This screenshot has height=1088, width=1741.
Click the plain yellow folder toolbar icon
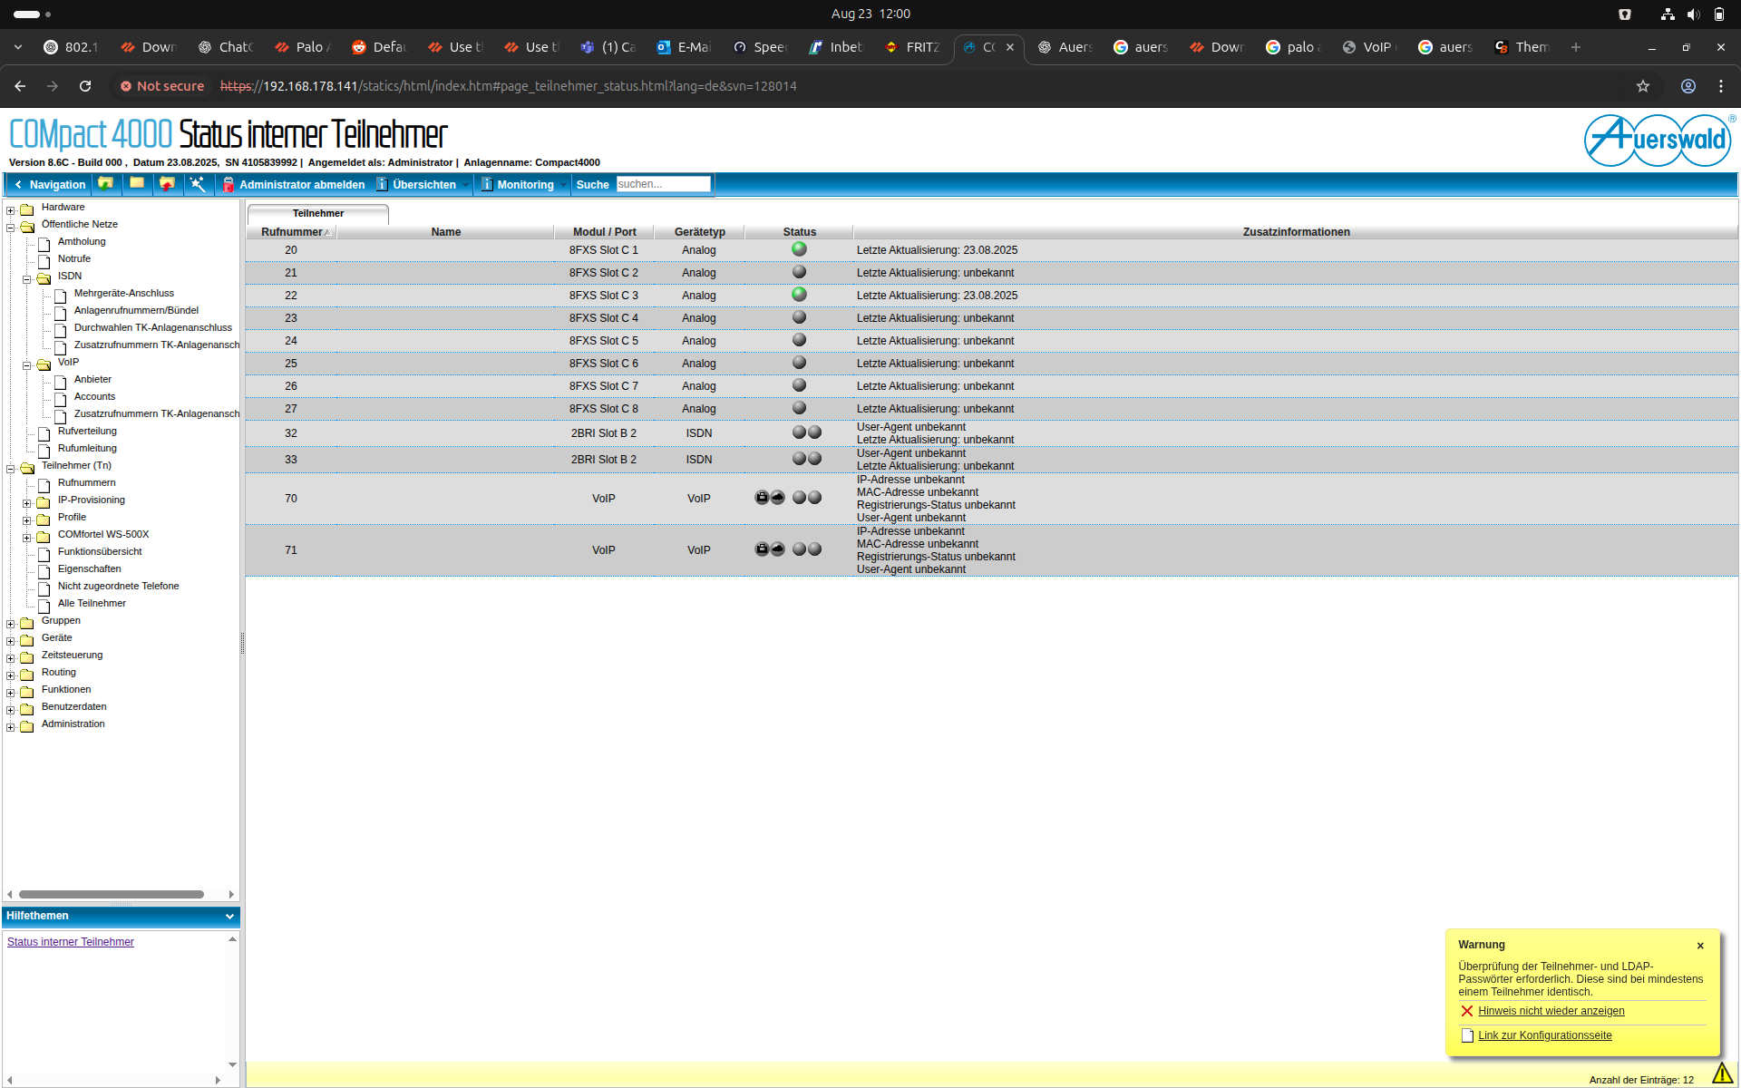click(x=137, y=184)
